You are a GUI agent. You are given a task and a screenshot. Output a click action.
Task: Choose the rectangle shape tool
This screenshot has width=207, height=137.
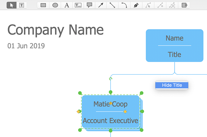tap(43, 5)
